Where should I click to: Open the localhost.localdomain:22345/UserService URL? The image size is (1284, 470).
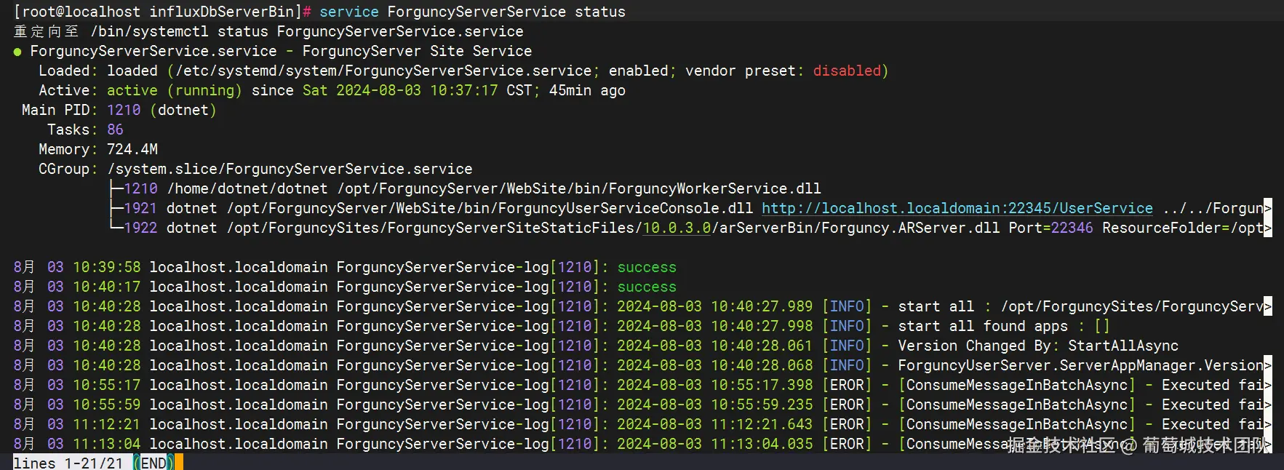tap(957, 208)
